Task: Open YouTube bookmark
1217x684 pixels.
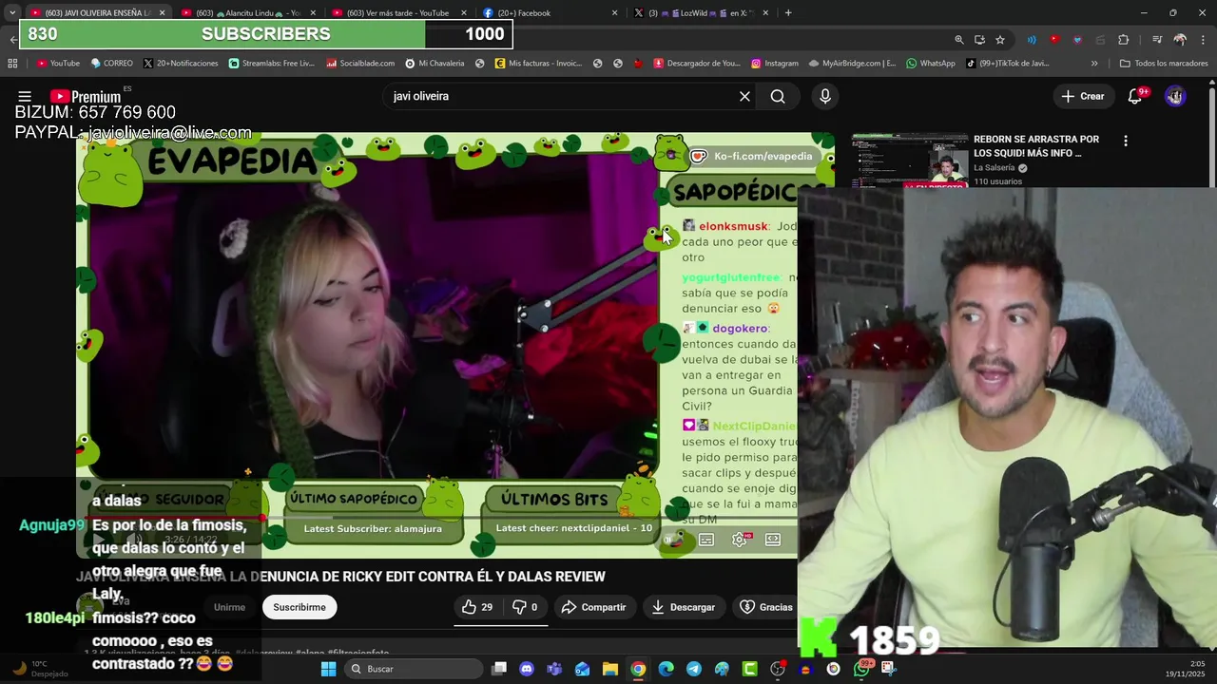Action: [58, 64]
